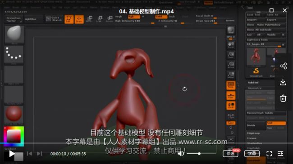
Task: Click the Import button in Tool panel
Action: tap(256, 20)
